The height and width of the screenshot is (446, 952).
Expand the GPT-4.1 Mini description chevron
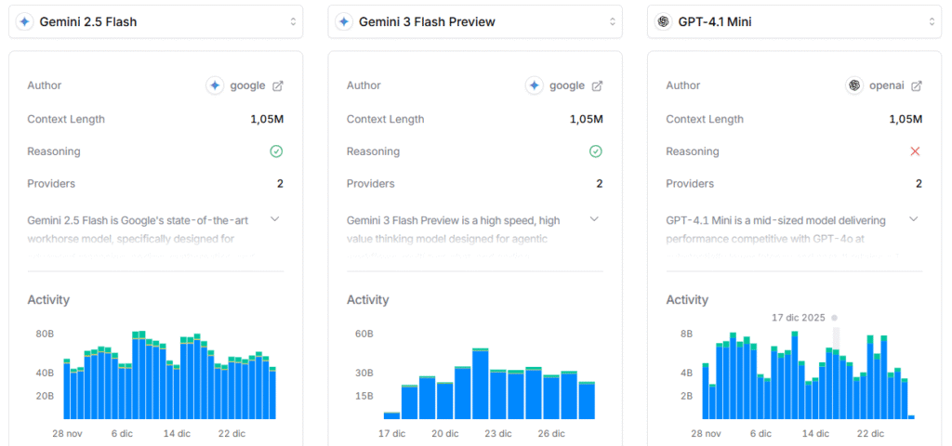pyautogui.click(x=914, y=219)
